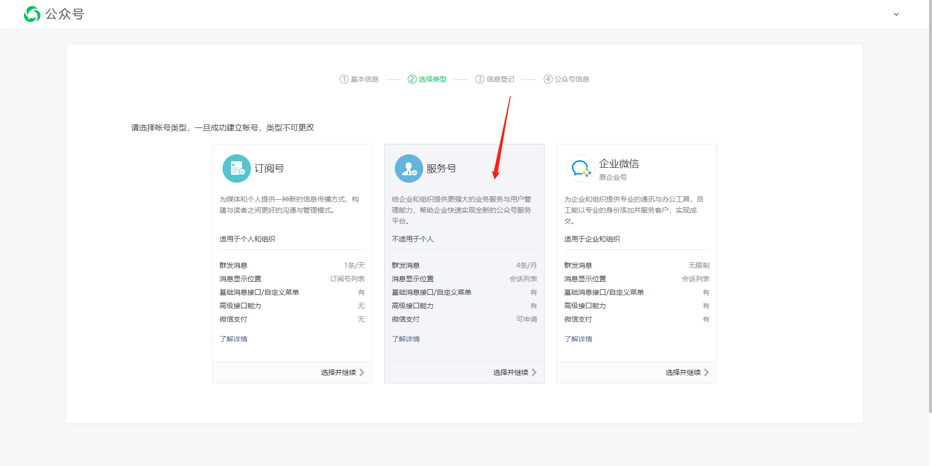The width and height of the screenshot is (932, 466).
Task: Click the 公众号 header title text
Action: (x=65, y=14)
